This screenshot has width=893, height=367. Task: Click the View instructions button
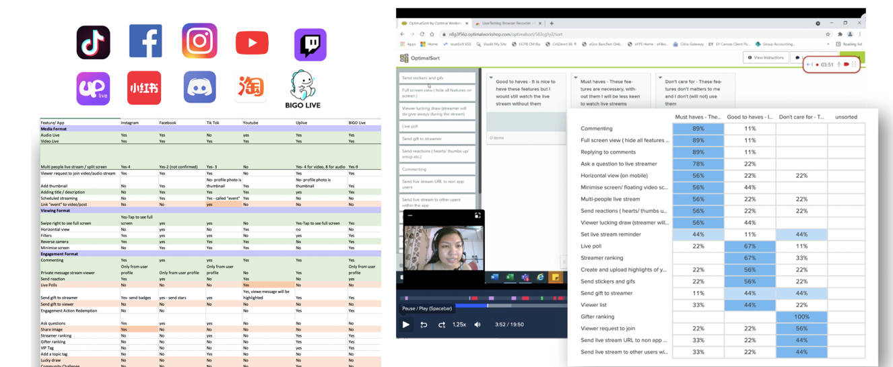point(766,58)
